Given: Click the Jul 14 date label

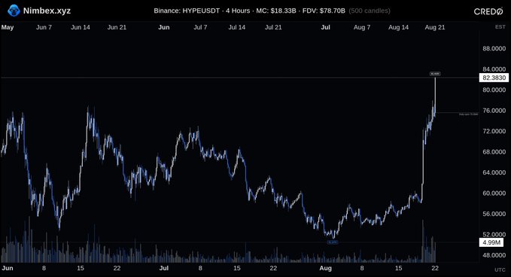Looking at the screenshot, I should (x=237, y=27).
